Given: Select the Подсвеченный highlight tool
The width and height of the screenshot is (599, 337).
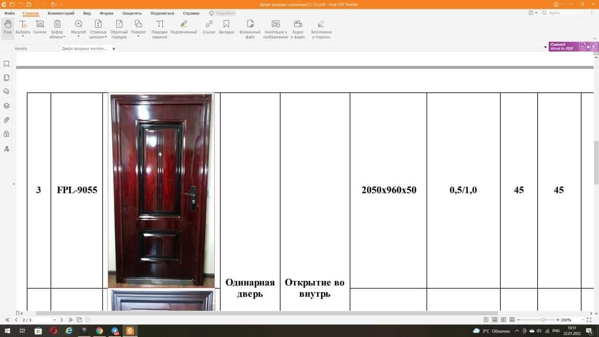Looking at the screenshot, I should (183, 28).
